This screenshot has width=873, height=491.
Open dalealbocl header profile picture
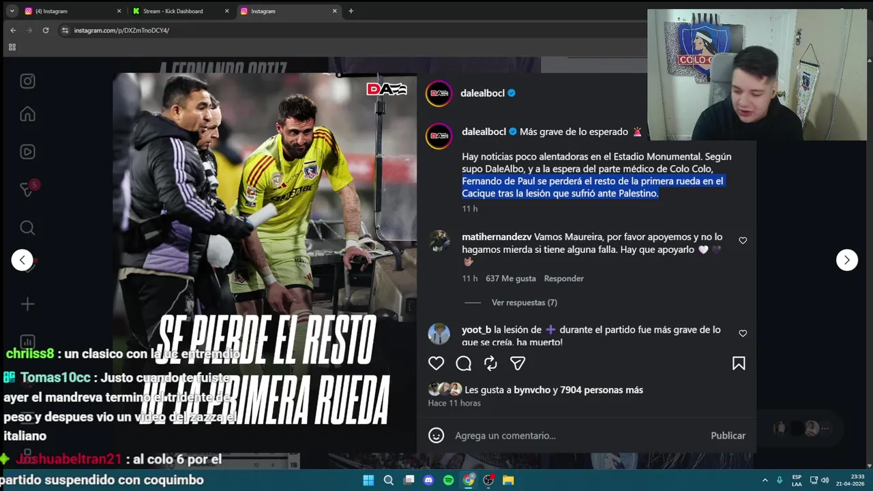[439, 93]
